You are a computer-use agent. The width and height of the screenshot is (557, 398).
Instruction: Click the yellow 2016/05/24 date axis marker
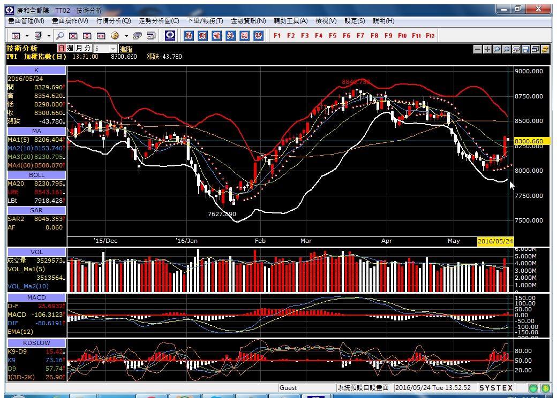(495, 241)
